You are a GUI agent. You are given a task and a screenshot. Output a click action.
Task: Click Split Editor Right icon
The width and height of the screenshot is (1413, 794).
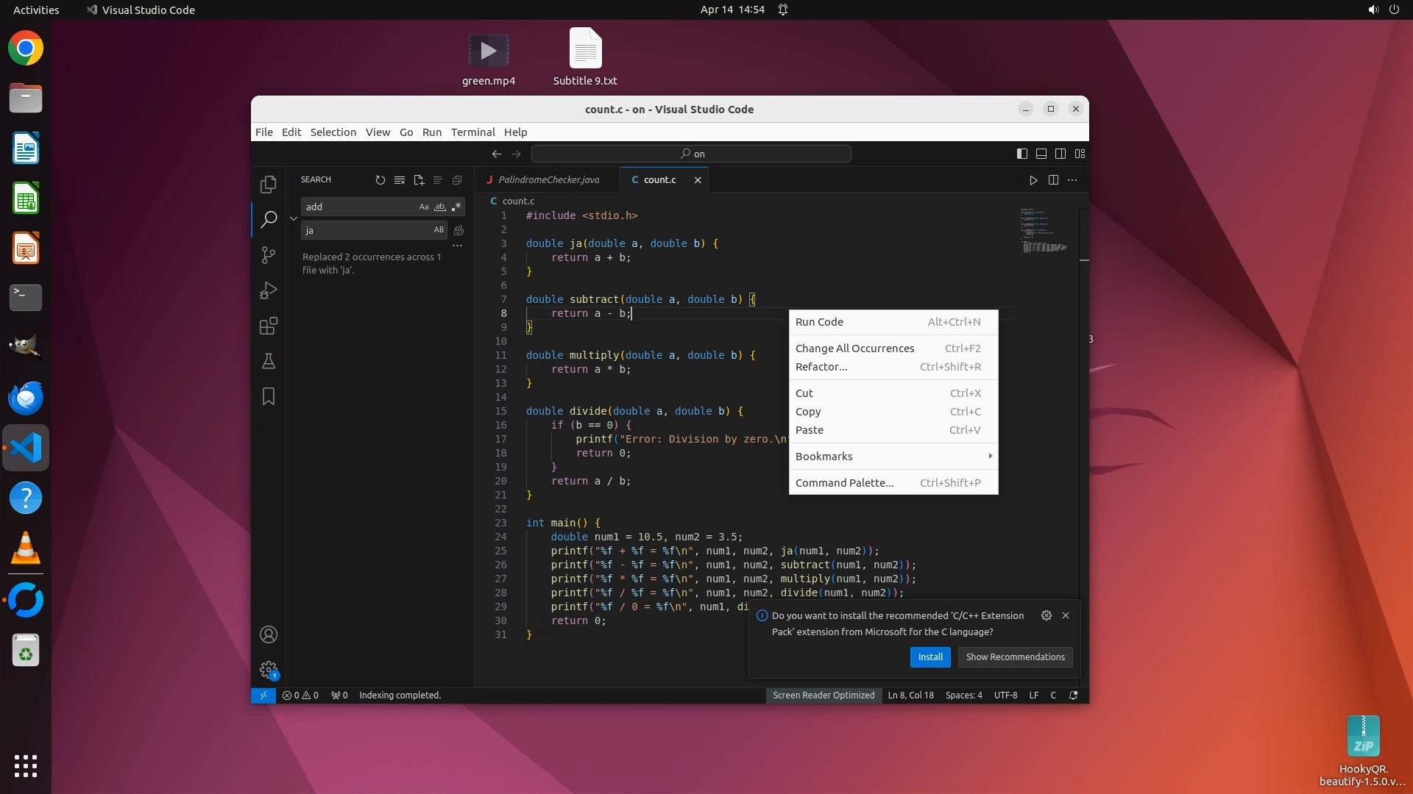pyautogui.click(x=1053, y=180)
